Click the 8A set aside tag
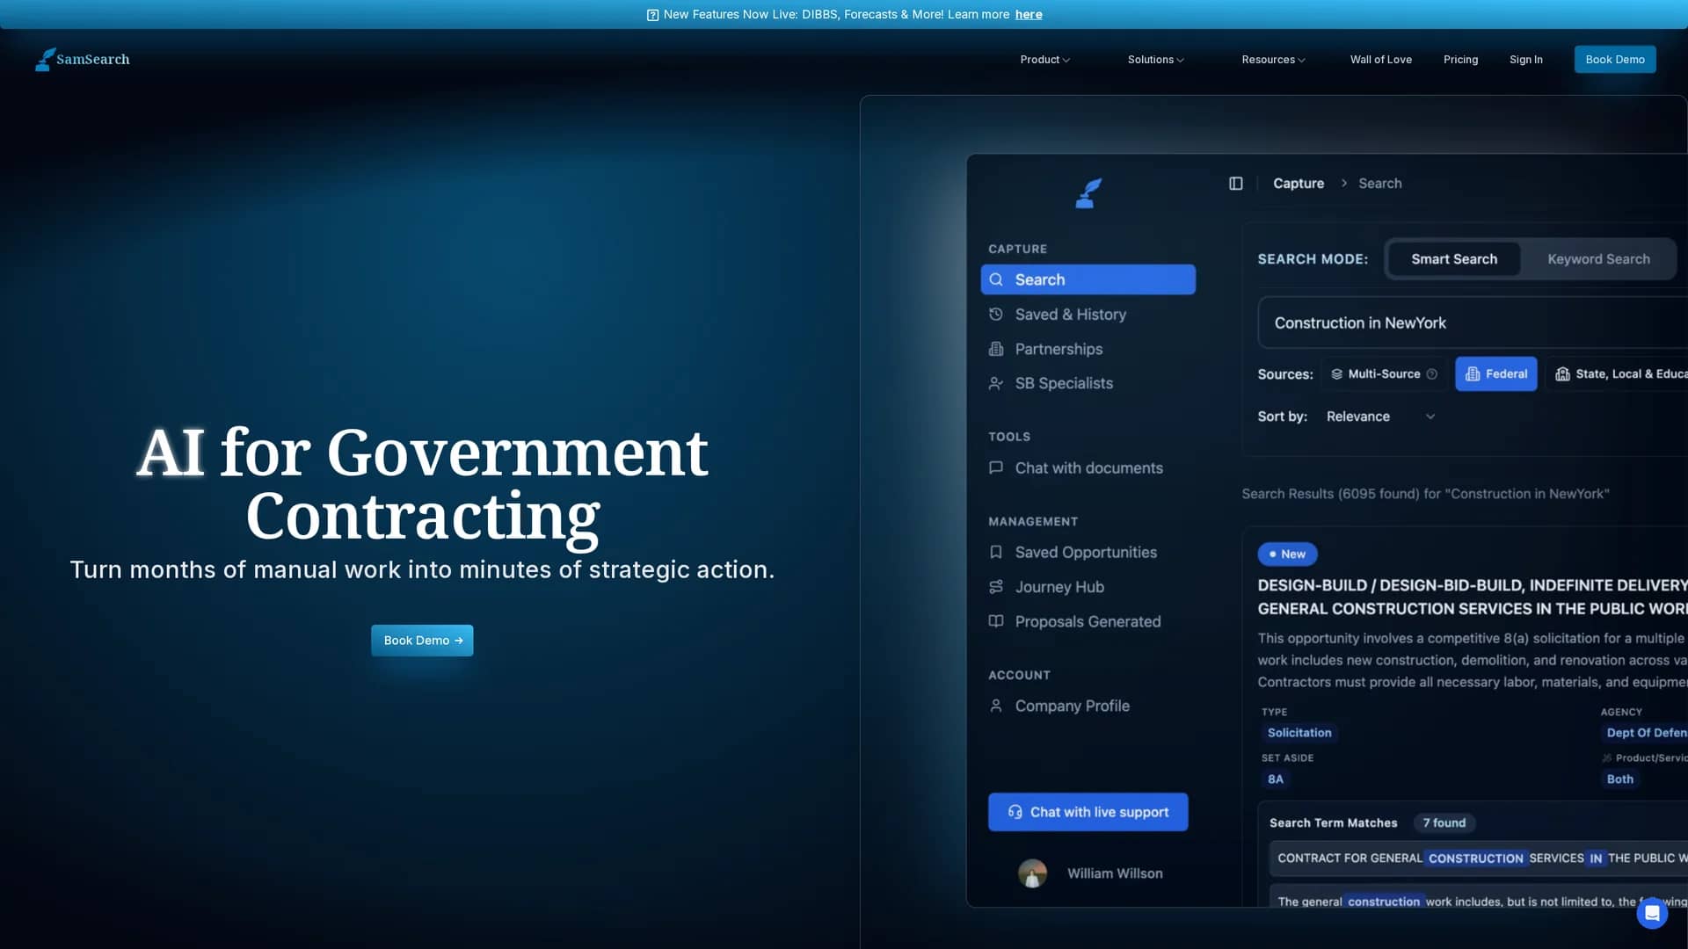The image size is (1688, 949). (1275, 779)
